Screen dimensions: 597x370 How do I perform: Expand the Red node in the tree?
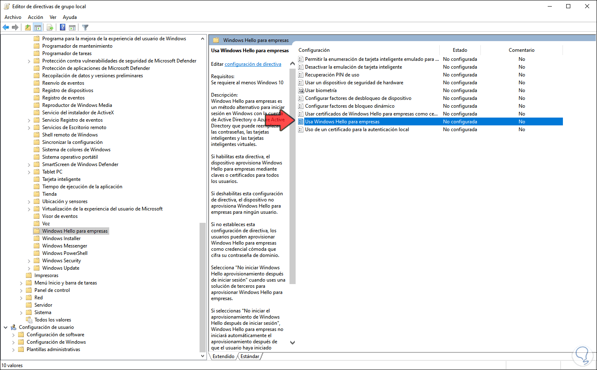21,298
